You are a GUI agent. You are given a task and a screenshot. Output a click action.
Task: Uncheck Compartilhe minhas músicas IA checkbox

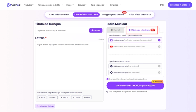point(108,79)
